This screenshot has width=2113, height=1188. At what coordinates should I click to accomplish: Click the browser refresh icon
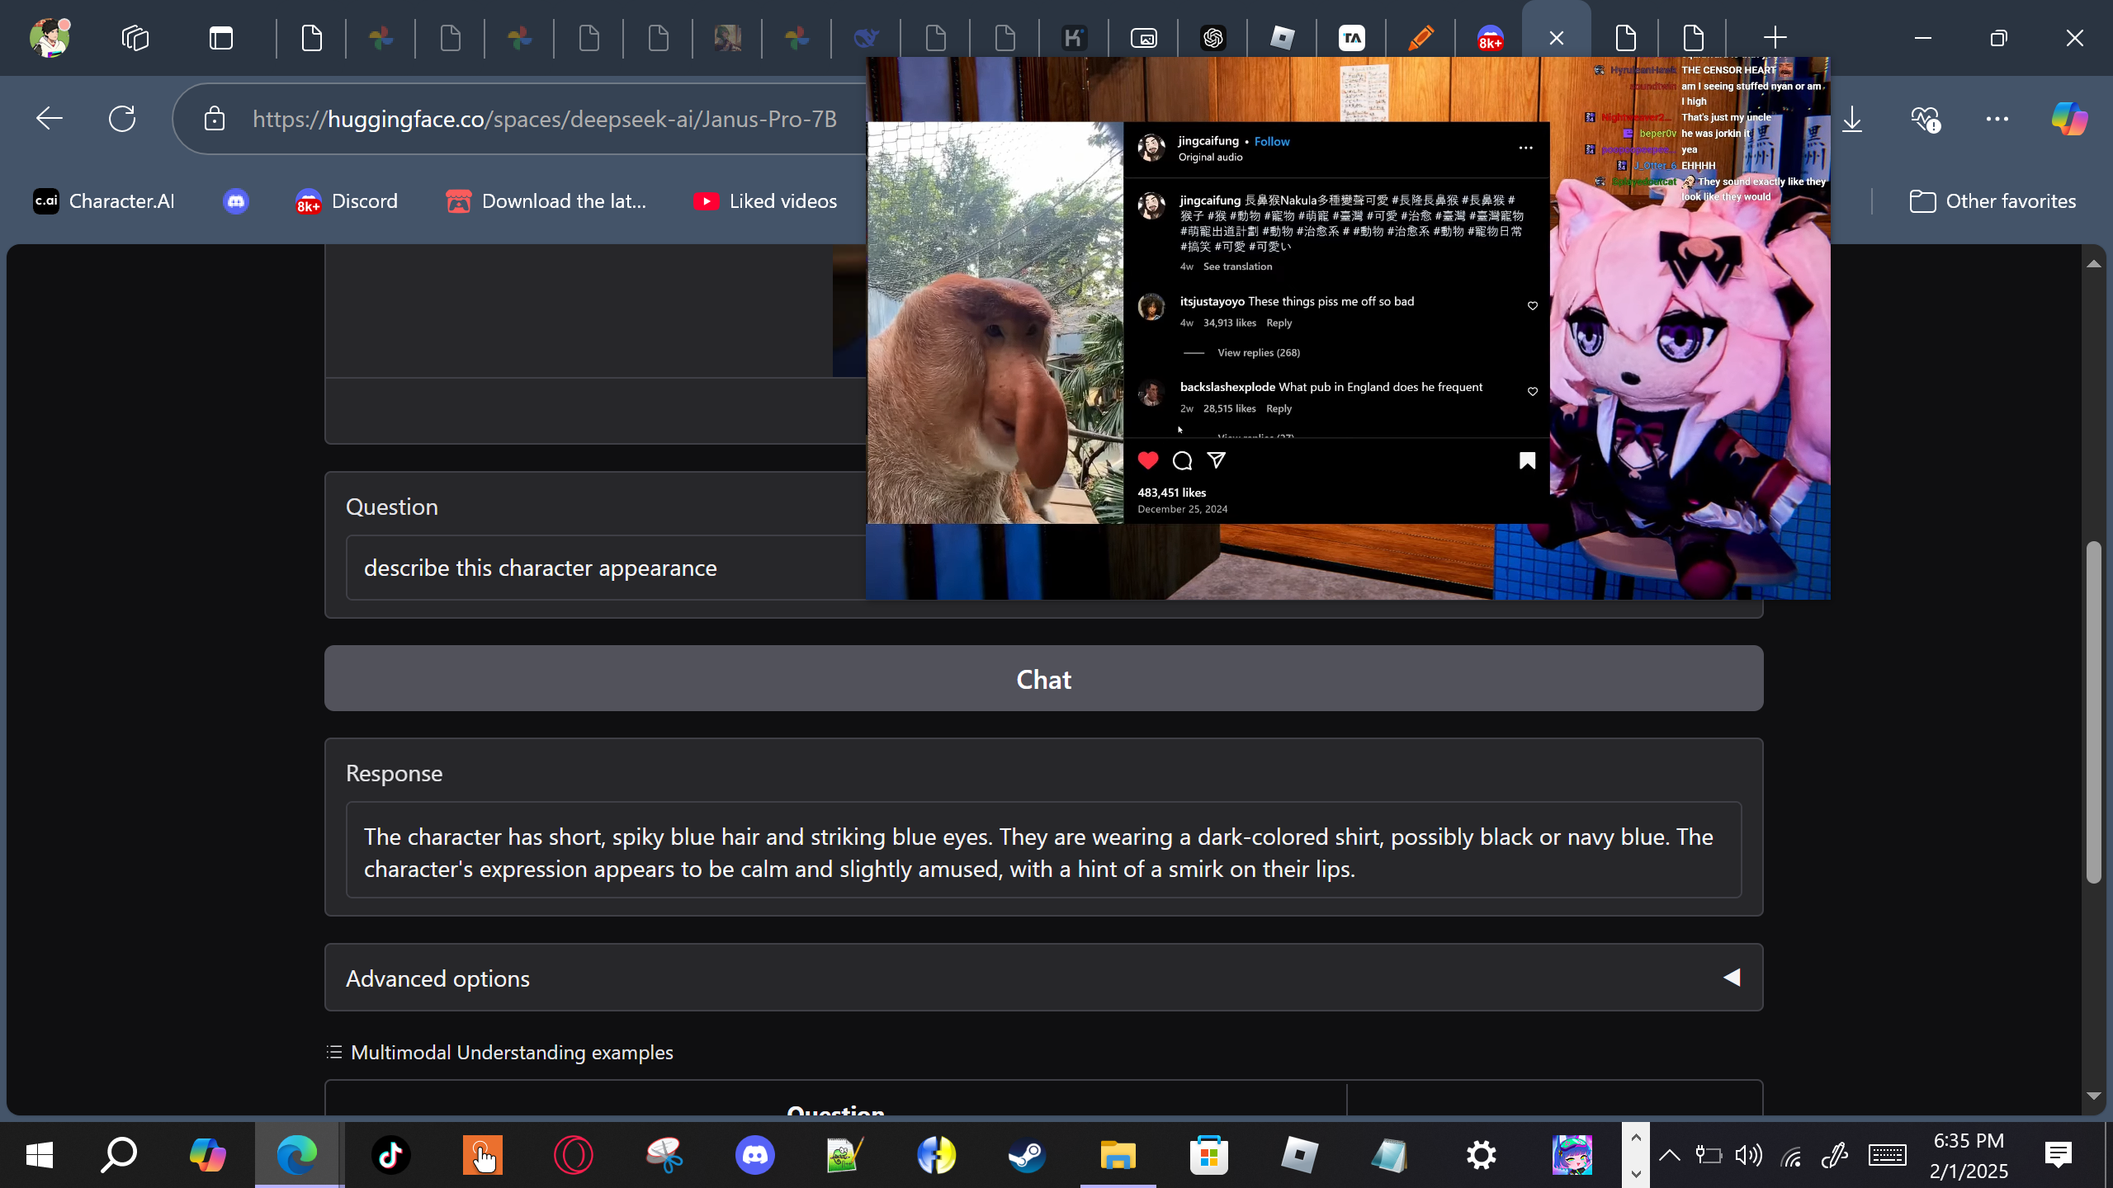coord(122,119)
